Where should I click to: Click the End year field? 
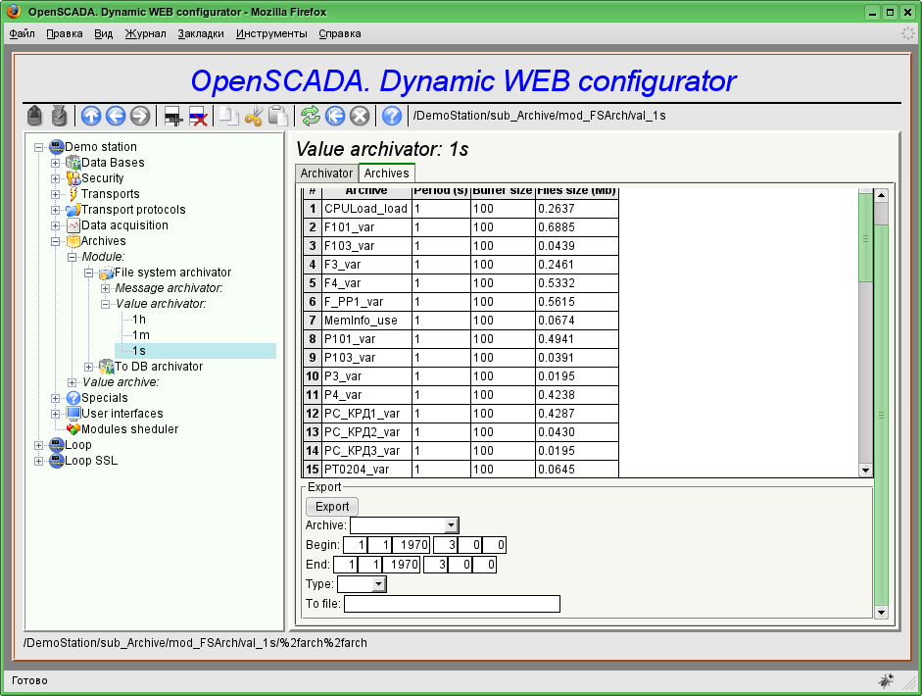coord(402,565)
